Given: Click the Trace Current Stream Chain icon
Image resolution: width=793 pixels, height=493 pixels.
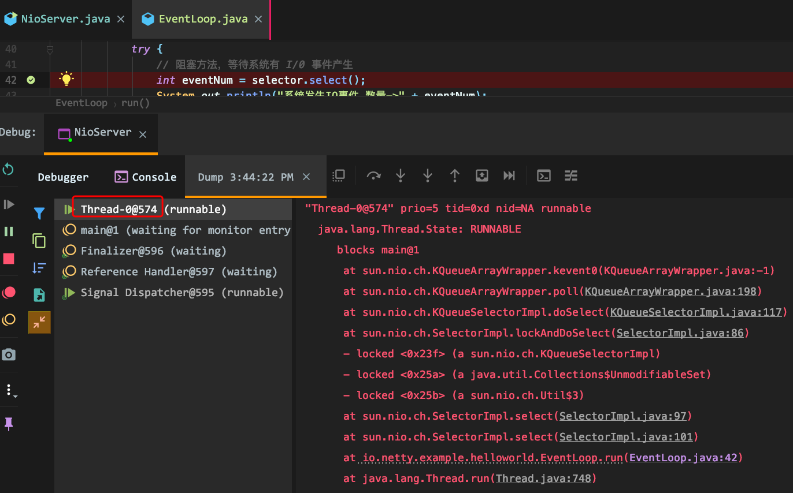Looking at the screenshot, I should pyautogui.click(x=570, y=175).
